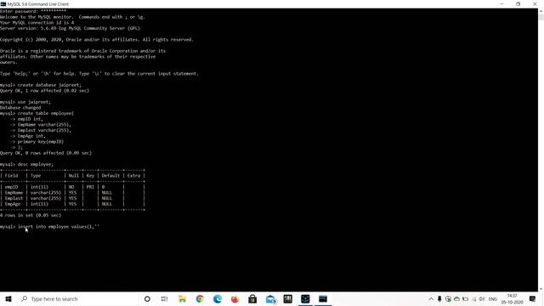The image size is (544, 306).
Task: Click the 'use jaipreet;' command line
Action: point(25,102)
